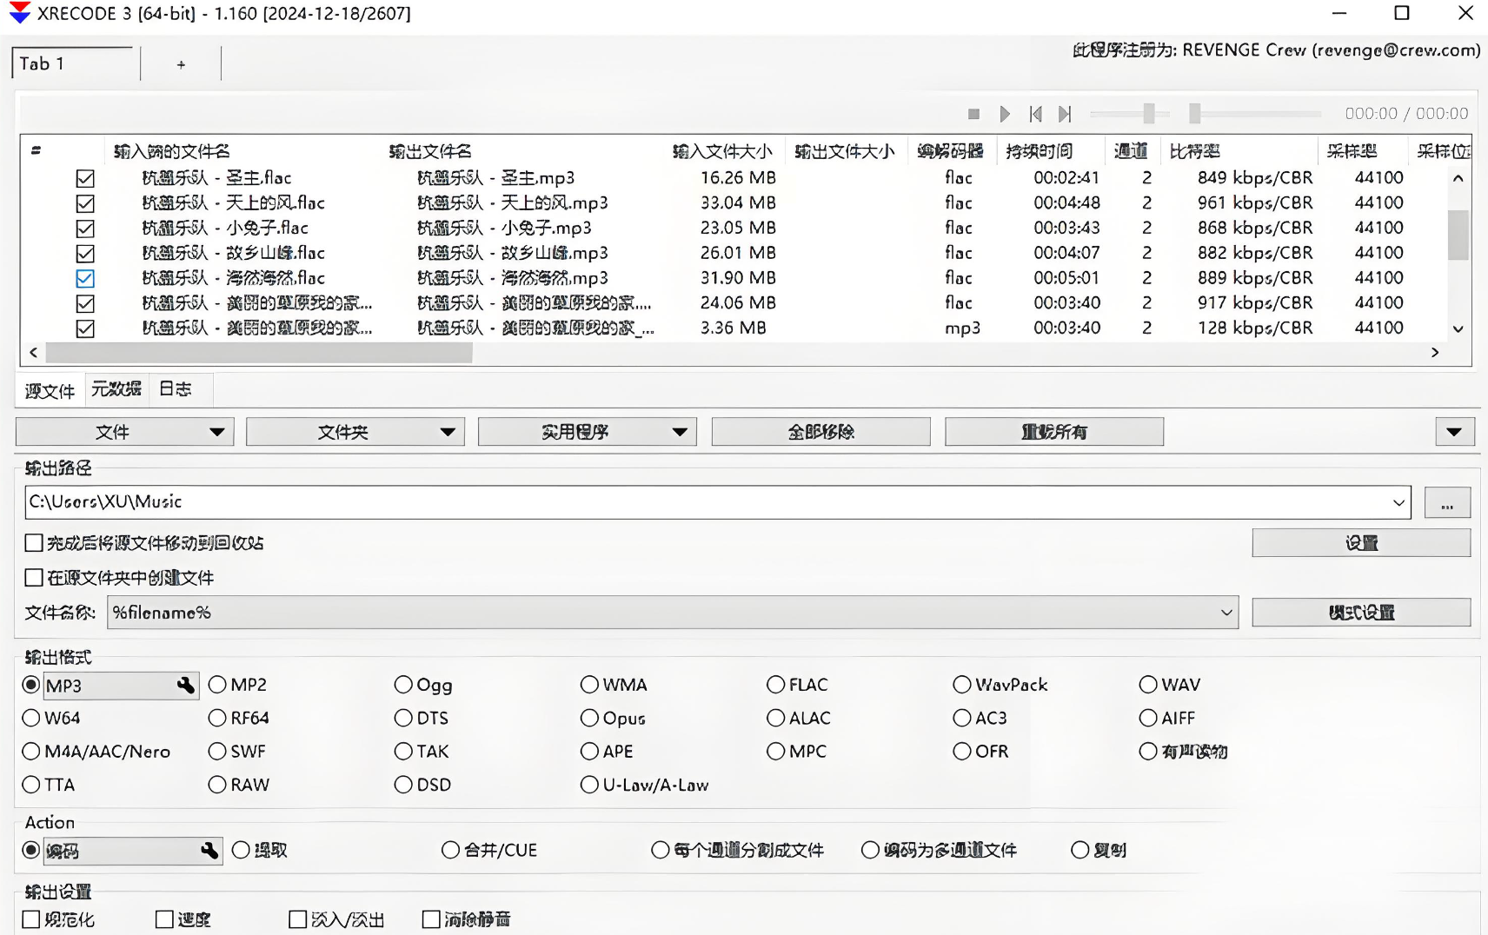Select the ALAC output format
Screen dimensions: 1488x935
pyautogui.click(x=799, y=719)
